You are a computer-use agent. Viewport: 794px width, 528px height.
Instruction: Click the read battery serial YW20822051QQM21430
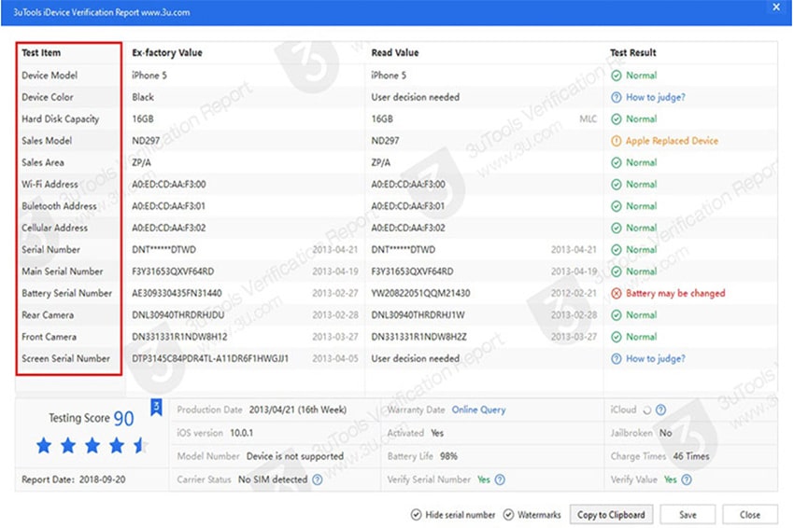coord(420,293)
